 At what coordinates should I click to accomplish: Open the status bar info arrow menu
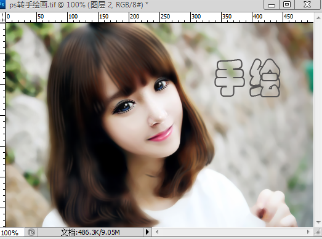coord(147,232)
